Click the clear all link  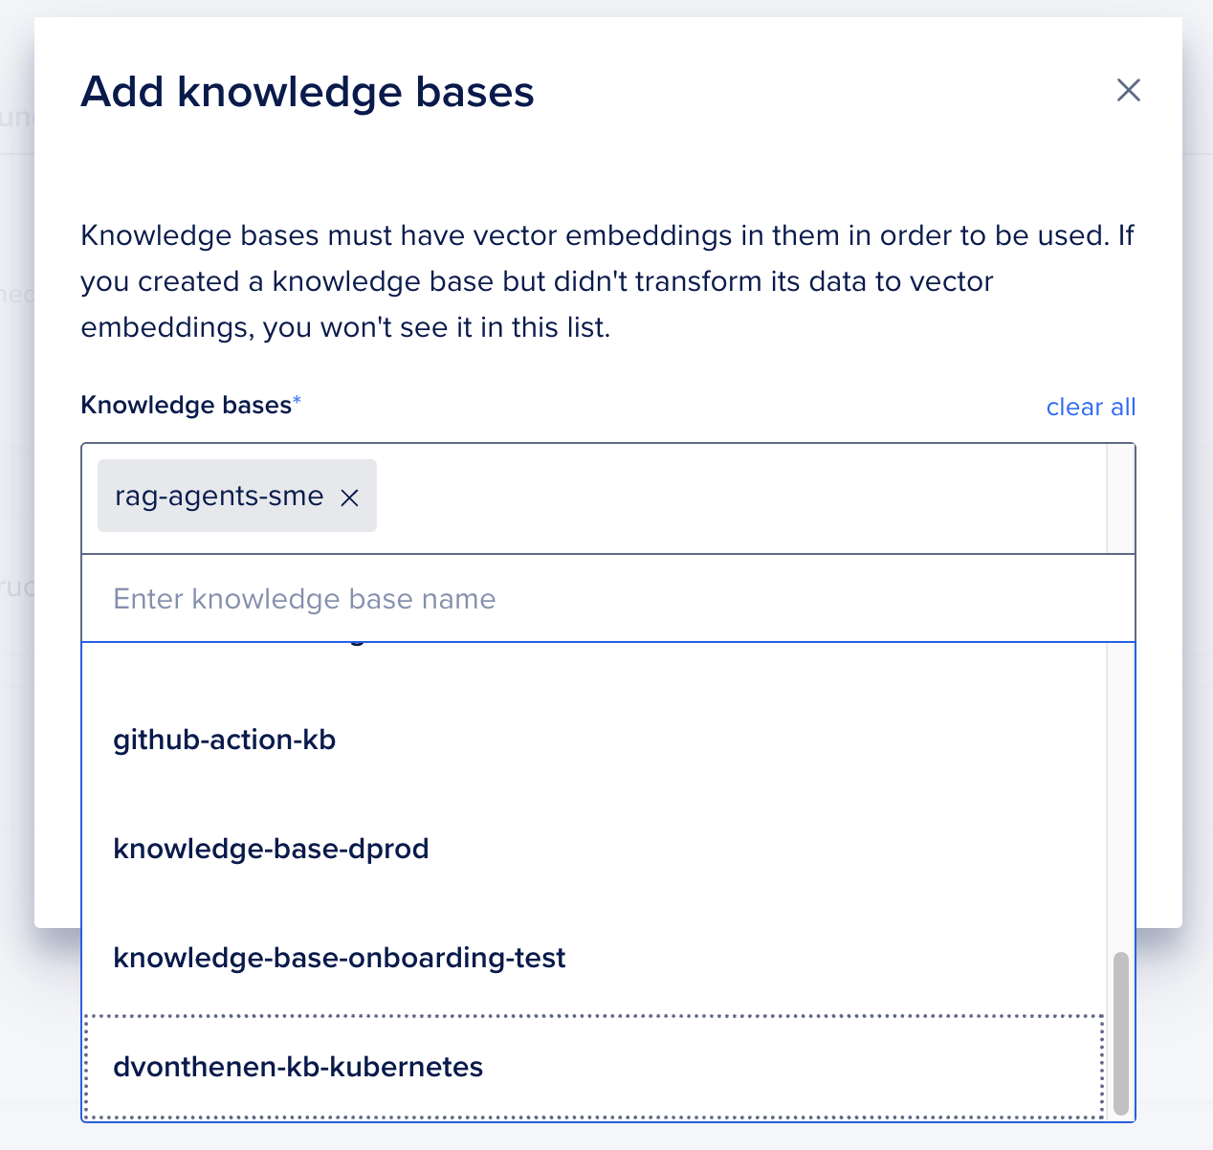1091,407
